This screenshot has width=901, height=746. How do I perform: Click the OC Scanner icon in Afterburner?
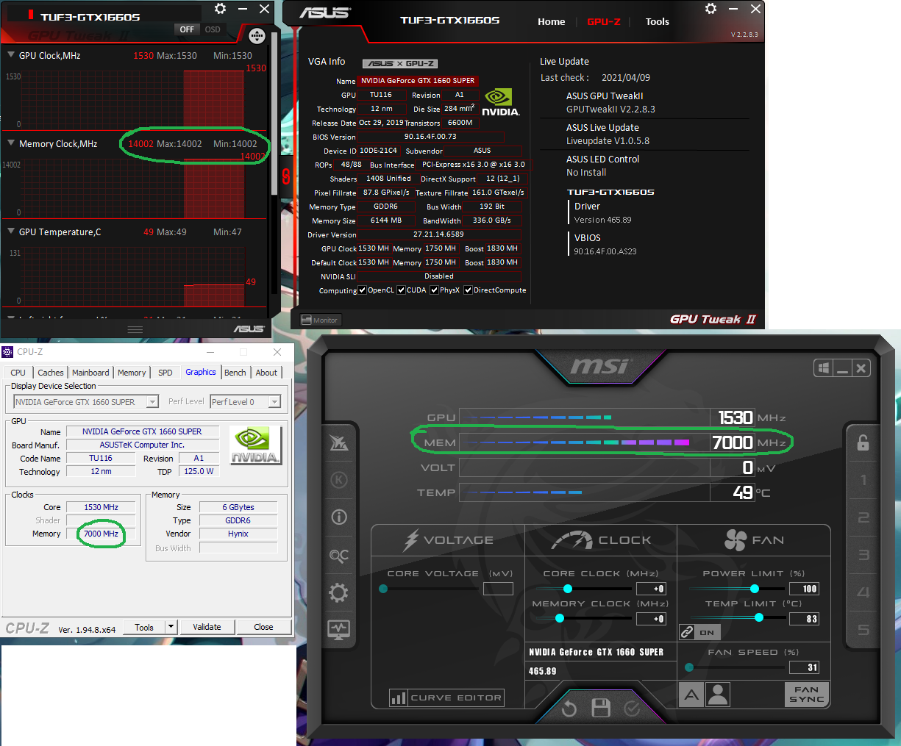(339, 556)
